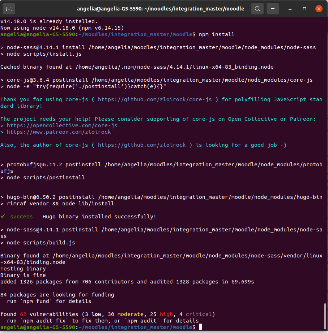
Task: Open the github.com/zloirock/core-js link
Action: [155, 99]
